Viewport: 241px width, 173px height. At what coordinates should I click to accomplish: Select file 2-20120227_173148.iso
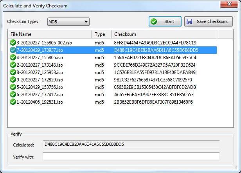click(x=40, y=65)
